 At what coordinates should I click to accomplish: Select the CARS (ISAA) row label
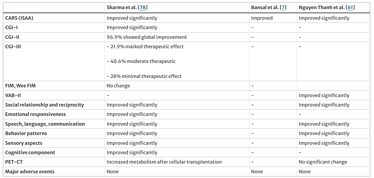pos(19,18)
